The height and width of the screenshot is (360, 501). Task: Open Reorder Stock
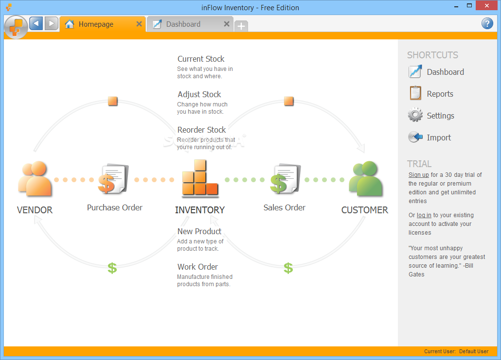(201, 130)
